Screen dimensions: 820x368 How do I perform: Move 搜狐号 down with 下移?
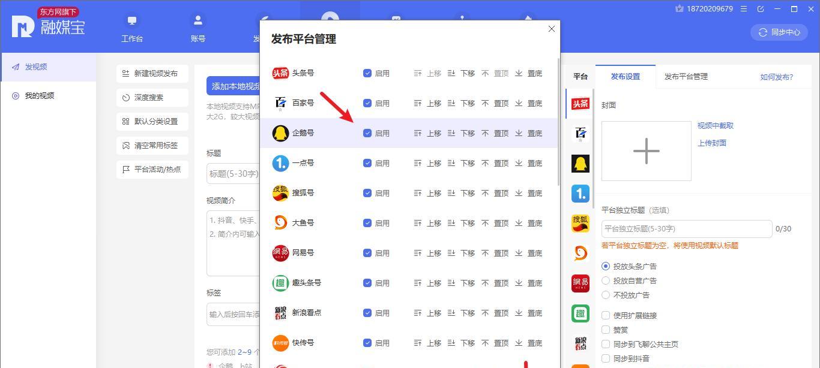[x=461, y=193]
